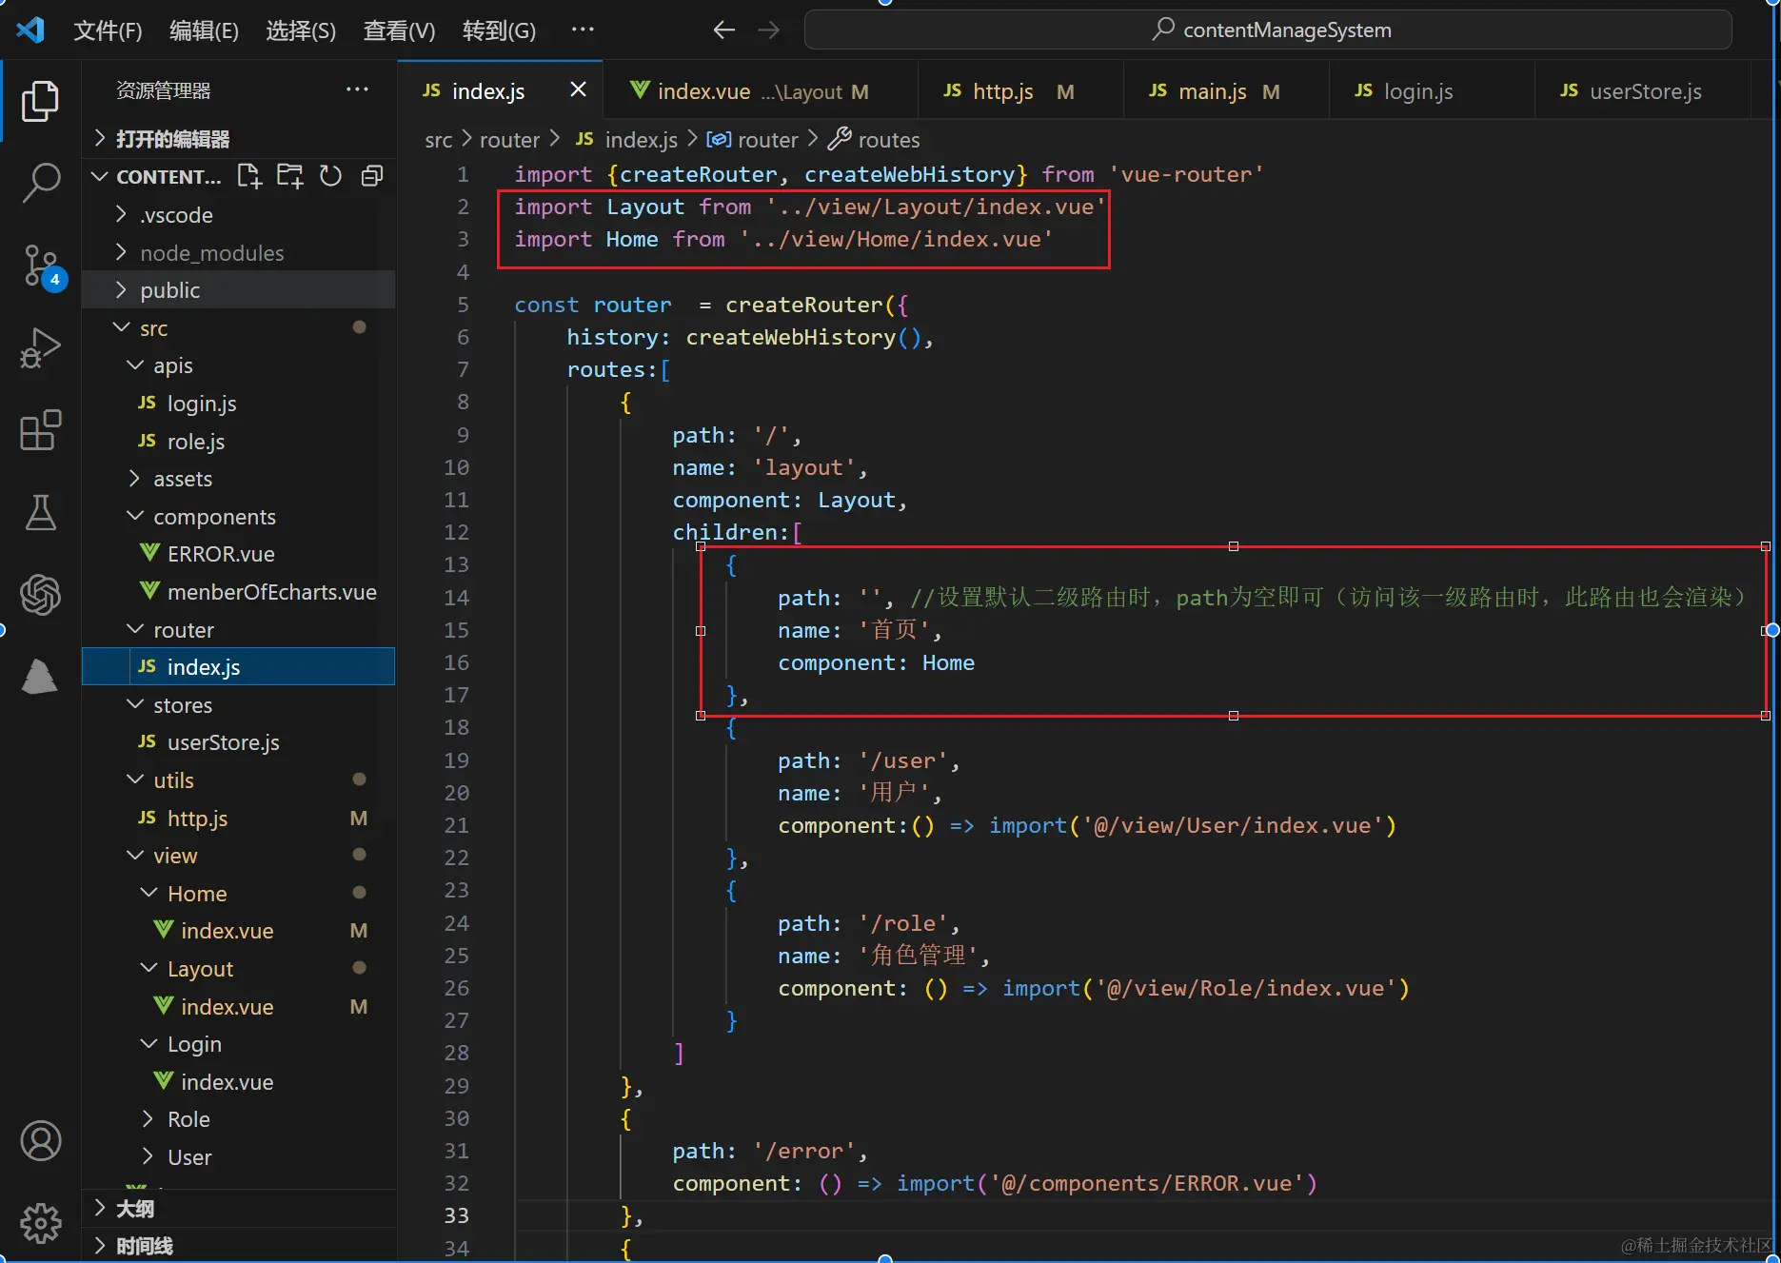Open ERROR.vue component file

coord(239,553)
